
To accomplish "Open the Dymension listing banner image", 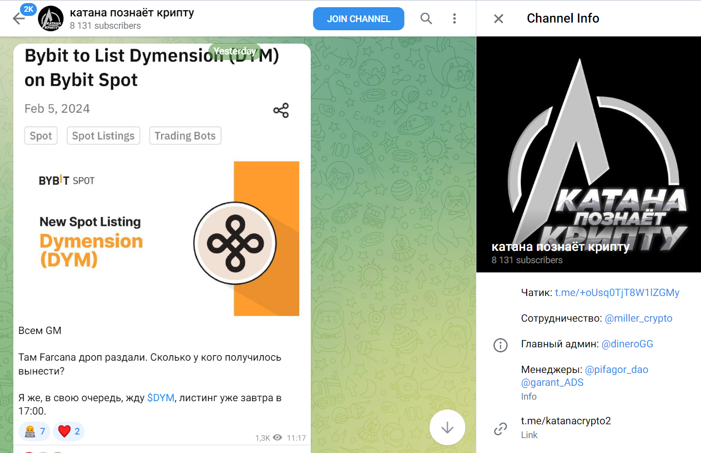I will pyautogui.click(x=161, y=239).
